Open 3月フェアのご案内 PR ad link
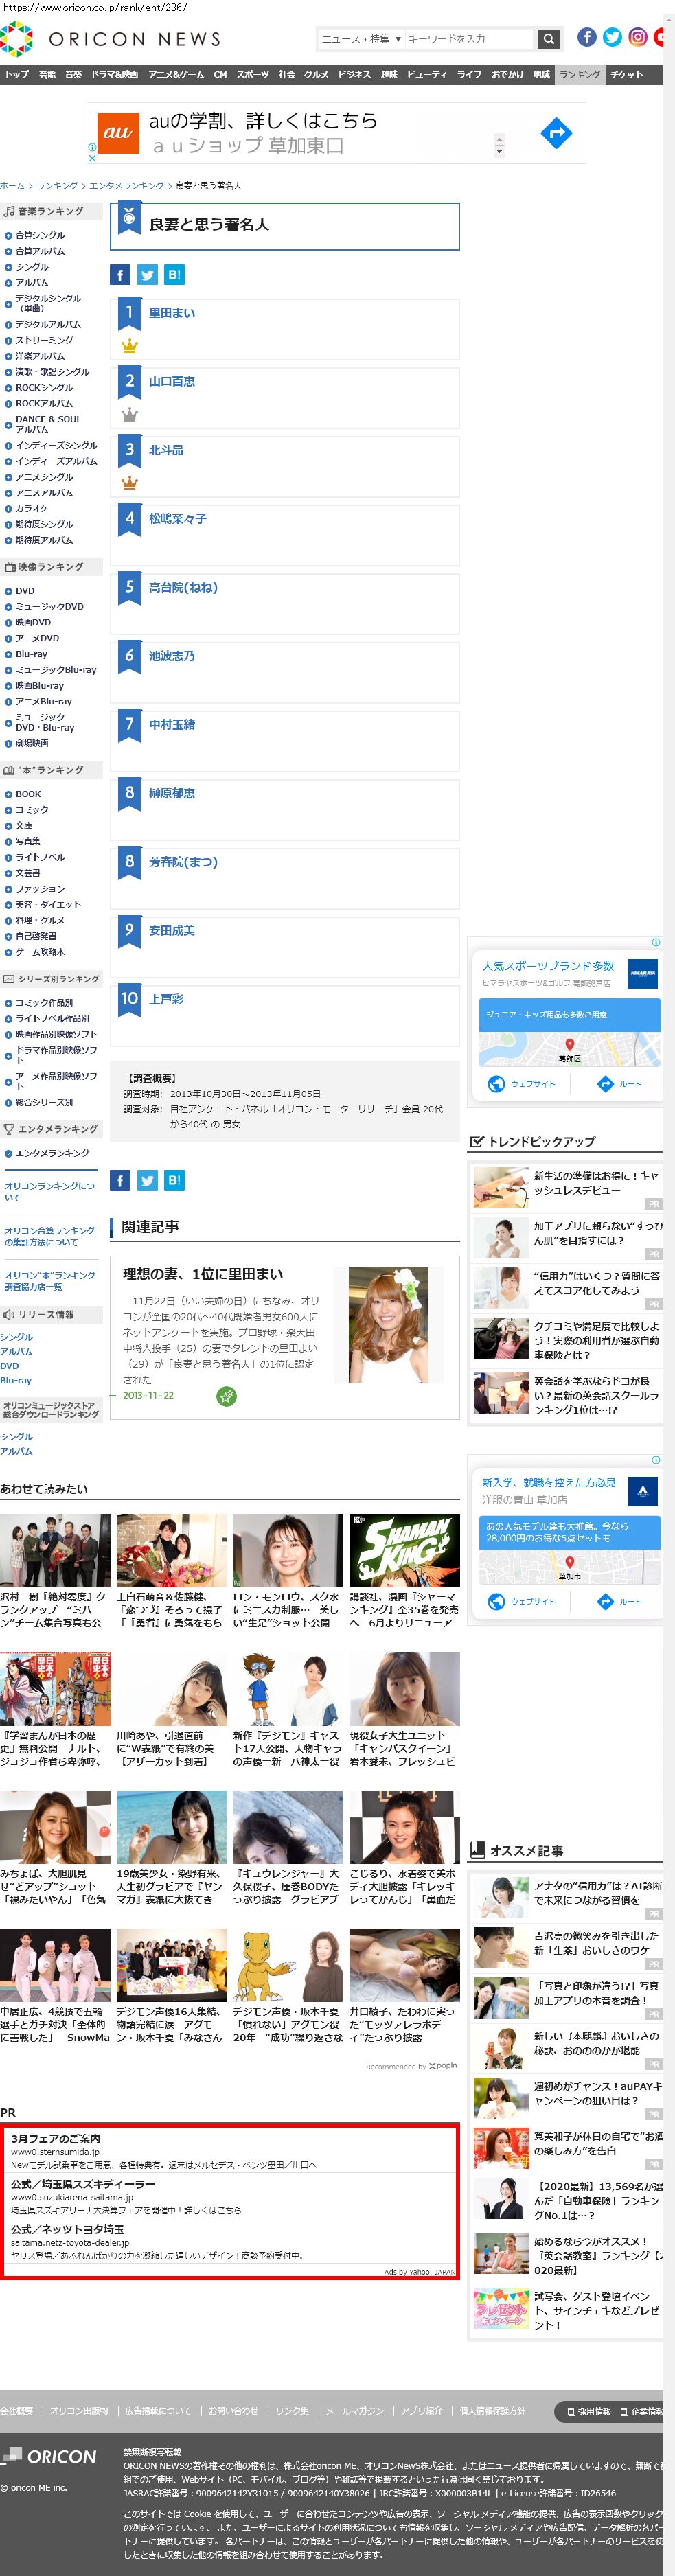 click(x=55, y=2138)
